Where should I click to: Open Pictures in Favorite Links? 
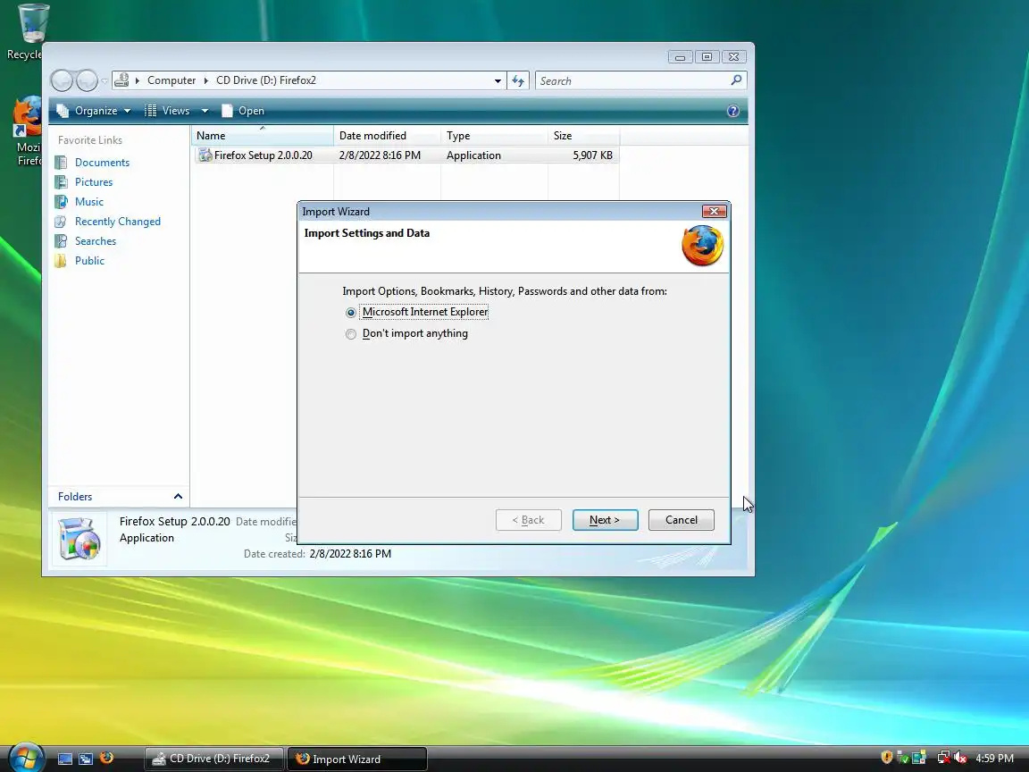click(93, 182)
